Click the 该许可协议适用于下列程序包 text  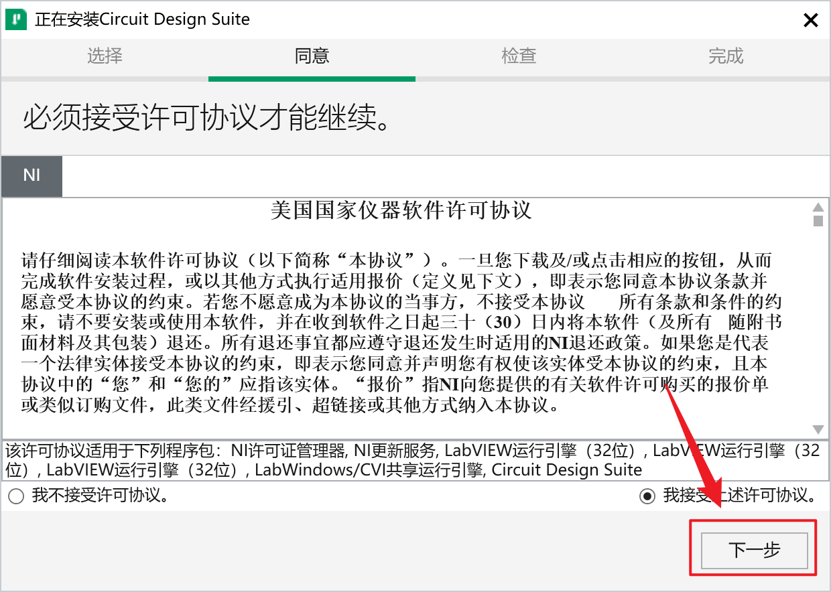pyautogui.click(x=413, y=460)
